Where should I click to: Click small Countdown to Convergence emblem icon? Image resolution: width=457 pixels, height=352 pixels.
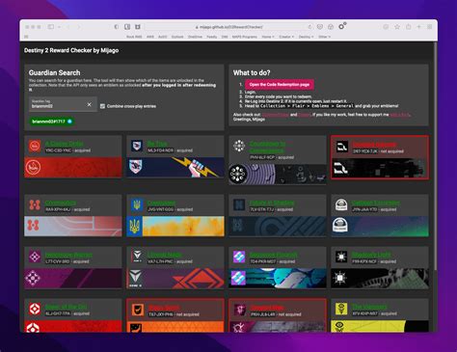click(x=239, y=146)
